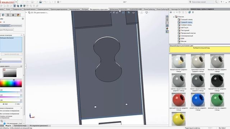
Task: Open the Трехмерные виды bottom tab
Action: (20, 126)
